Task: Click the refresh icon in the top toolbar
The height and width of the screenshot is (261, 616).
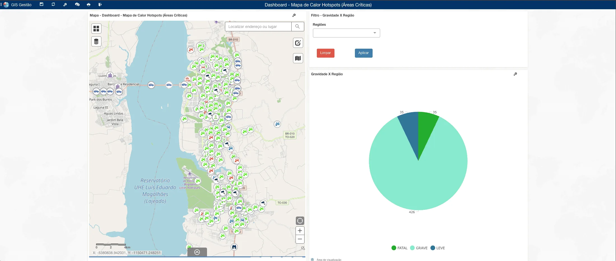Action: [x=53, y=4]
